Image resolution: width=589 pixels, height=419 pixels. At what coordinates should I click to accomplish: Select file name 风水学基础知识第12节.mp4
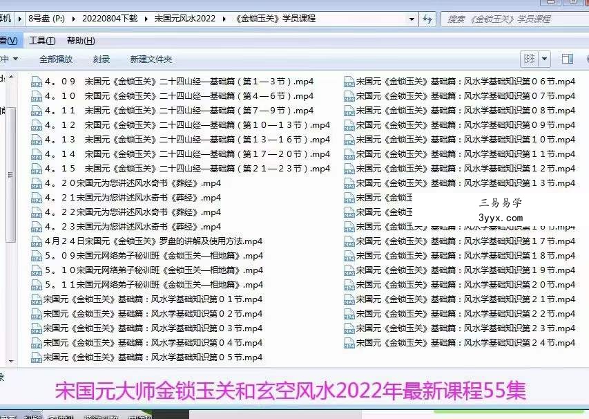click(466, 169)
